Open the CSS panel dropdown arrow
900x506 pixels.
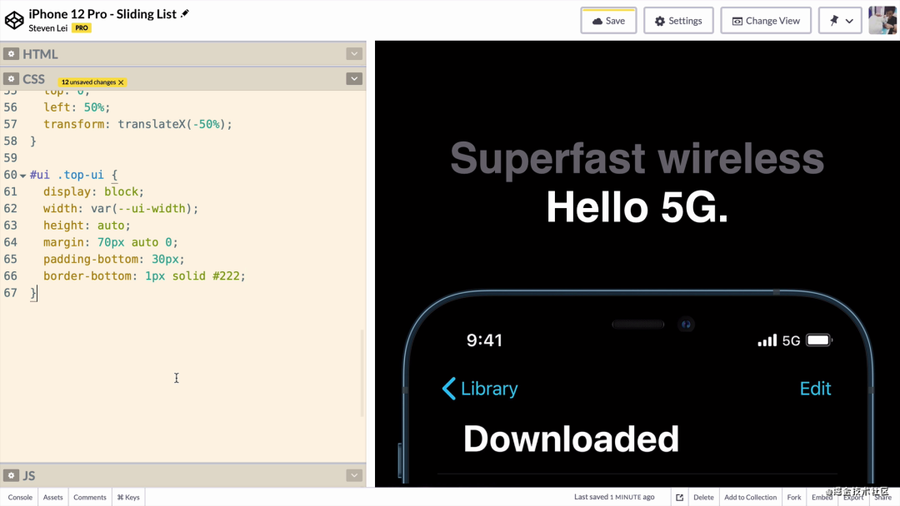[x=354, y=78]
